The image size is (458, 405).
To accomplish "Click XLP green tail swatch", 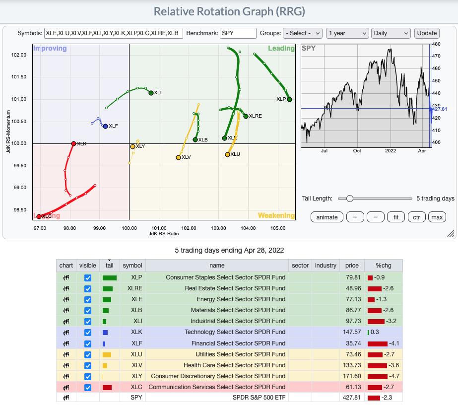I will 110,278.
